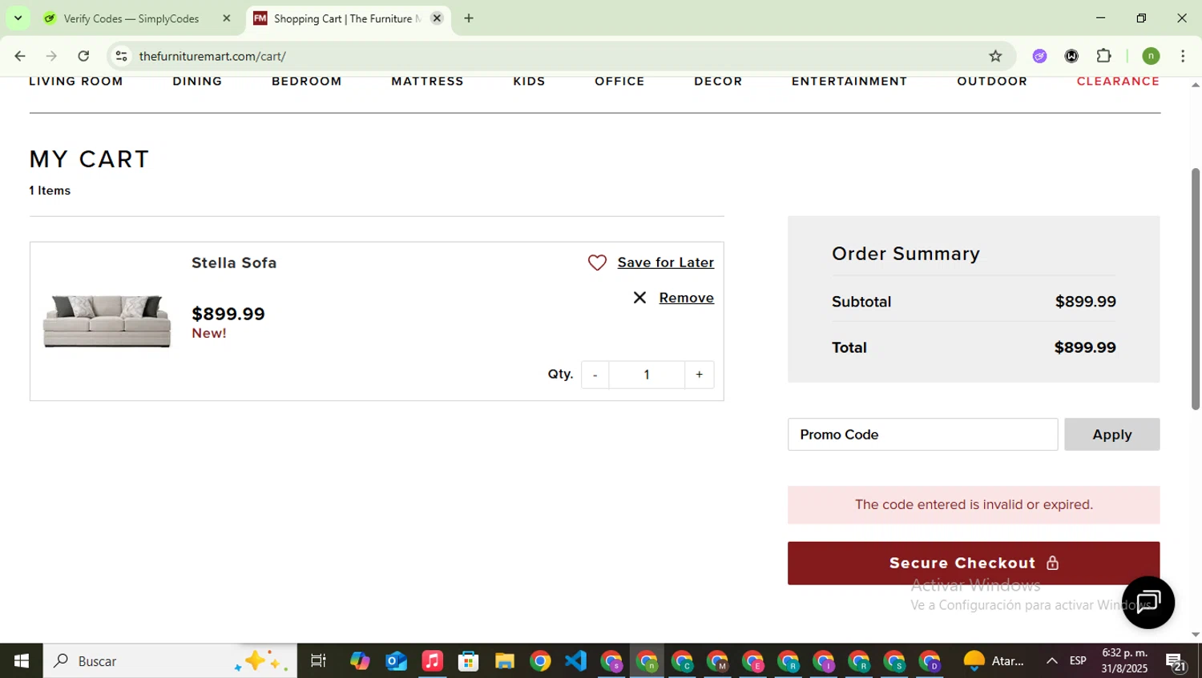Click the Promo Code input field

click(x=922, y=435)
